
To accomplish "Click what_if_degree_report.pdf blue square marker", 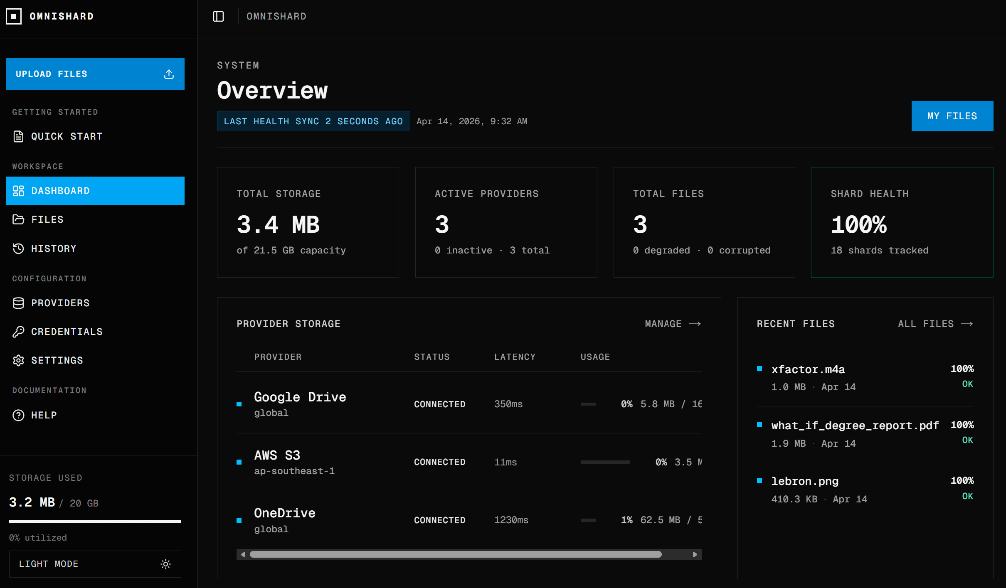I will coord(759,425).
